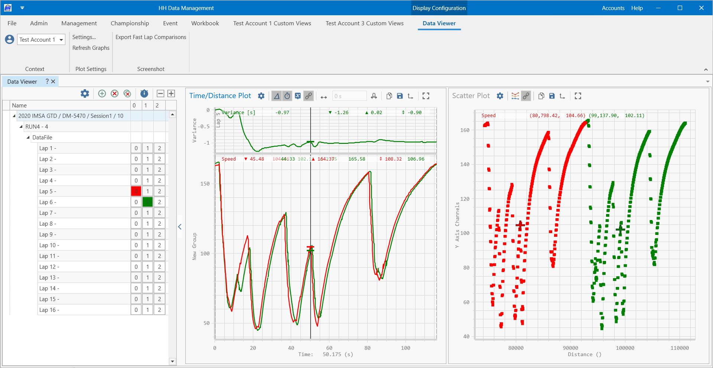This screenshot has width=713, height=368.
Task: Click Excel export icon in Time/Distance Plot
Action: pyautogui.click(x=298, y=96)
